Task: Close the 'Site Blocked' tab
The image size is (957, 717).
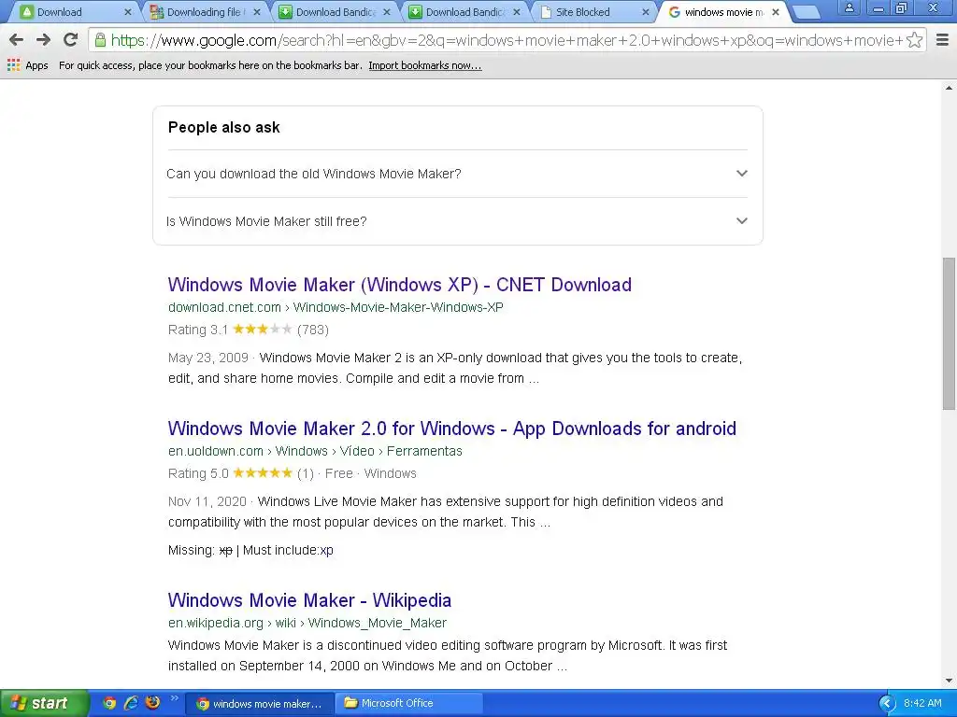Action: (646, 12)
